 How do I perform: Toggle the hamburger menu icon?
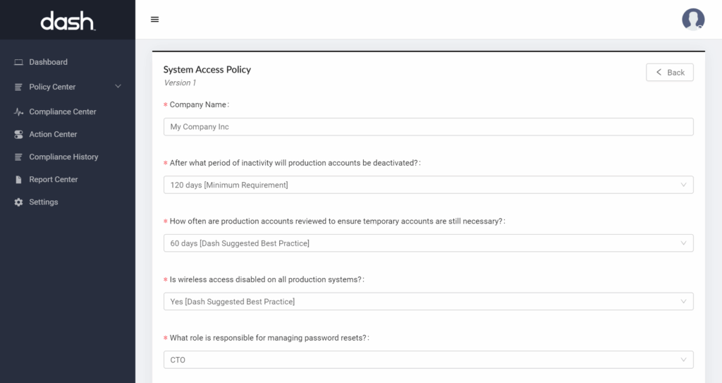[155, 20]
